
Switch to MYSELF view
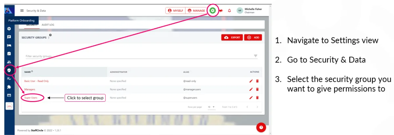tap(175, 10)
